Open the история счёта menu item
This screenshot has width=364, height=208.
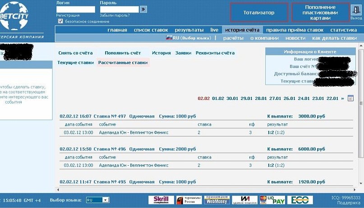[242, 30]
